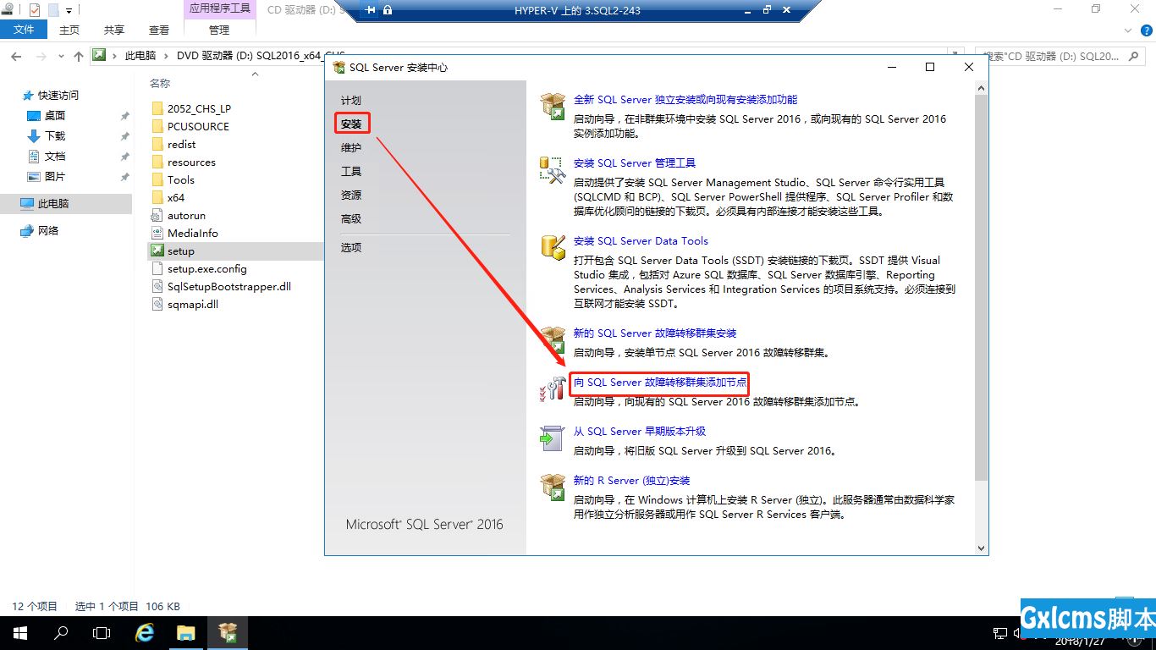
Task: Click the Installation Center scrollbar down arrow
Action: click(x=982, y=548)
